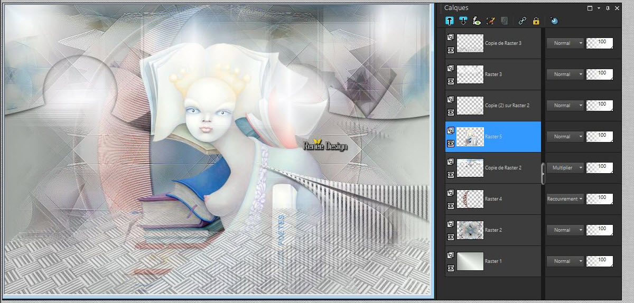Click the layer type icon of Copie de Raster 3
The image size is (634, 303).
pyautogui.click(x=451, y=38)
